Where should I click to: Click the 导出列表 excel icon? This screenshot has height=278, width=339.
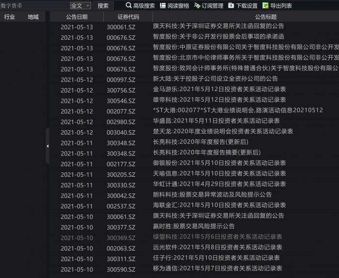pos(265,5)
